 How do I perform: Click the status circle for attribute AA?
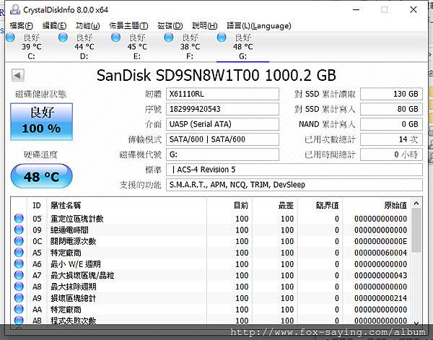click(19, 309)
